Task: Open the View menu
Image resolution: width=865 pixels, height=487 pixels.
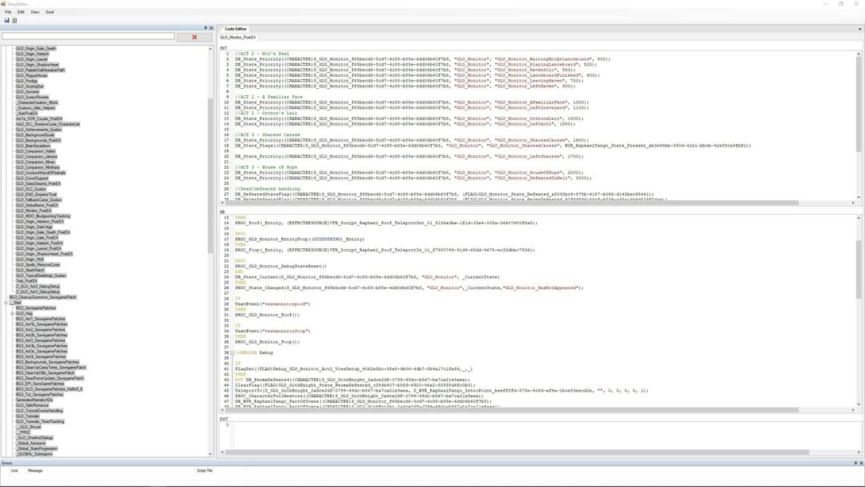Action: (34, 12)
